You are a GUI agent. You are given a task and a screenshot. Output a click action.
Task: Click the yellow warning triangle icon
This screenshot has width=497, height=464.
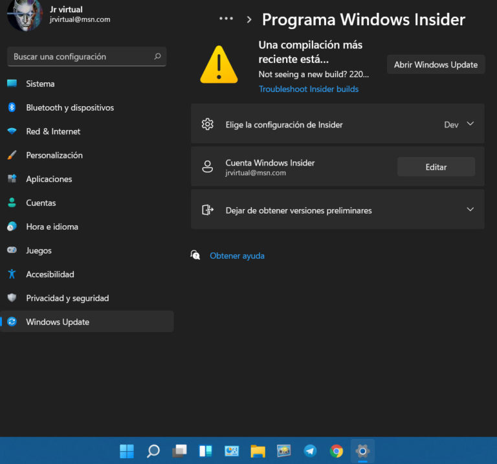[x=219, y=65]
